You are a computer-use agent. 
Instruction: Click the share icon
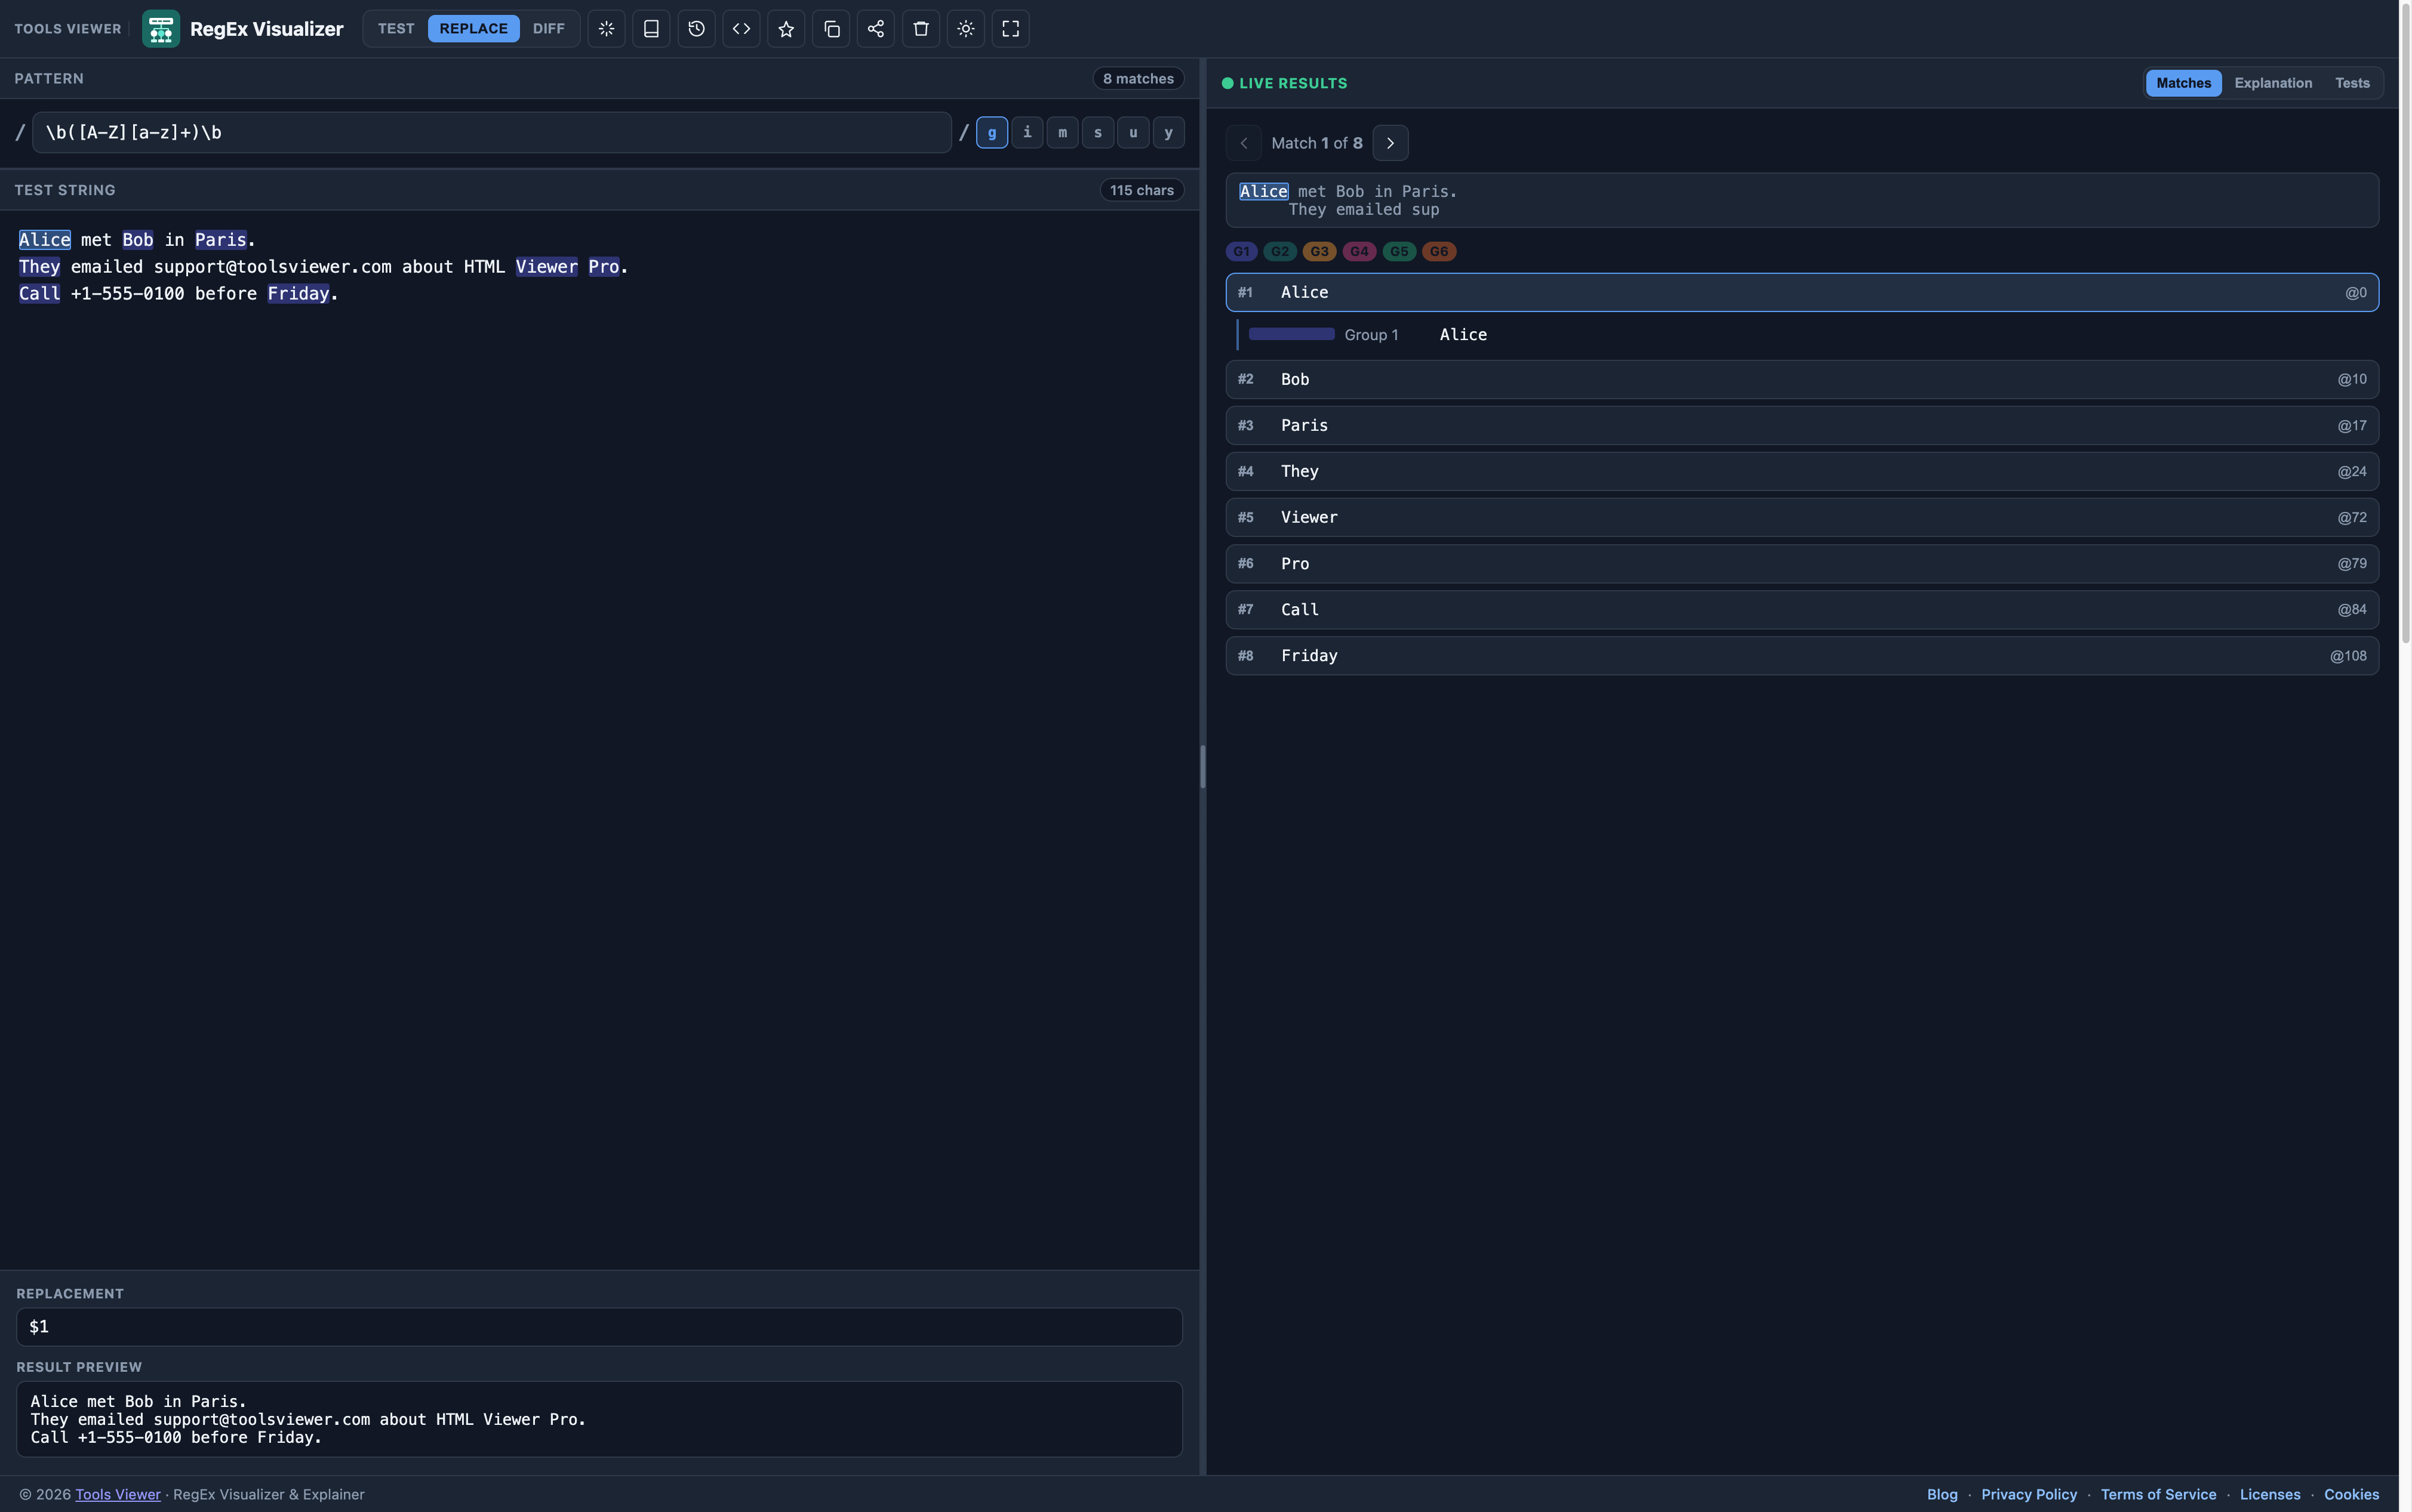coord(876,29)
